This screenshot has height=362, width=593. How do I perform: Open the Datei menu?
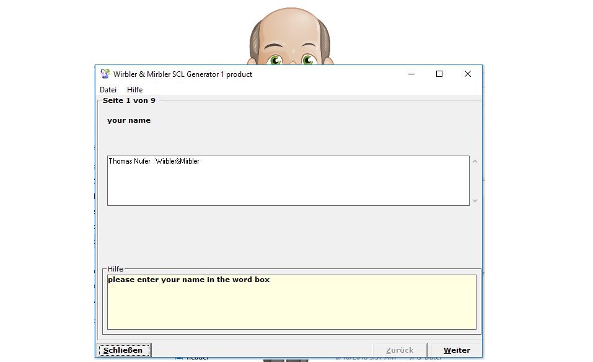[x=108, y=90]
